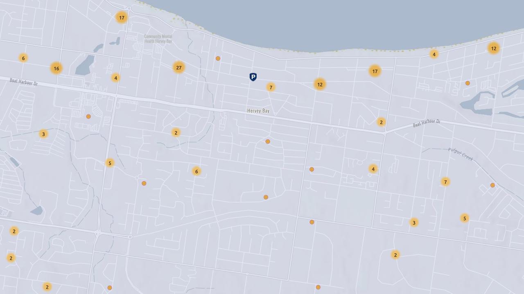Viewport: 524px width, 294px height.
Task: Select the single orange dot south of Hervey Bay label
Action: coord(268,142)
